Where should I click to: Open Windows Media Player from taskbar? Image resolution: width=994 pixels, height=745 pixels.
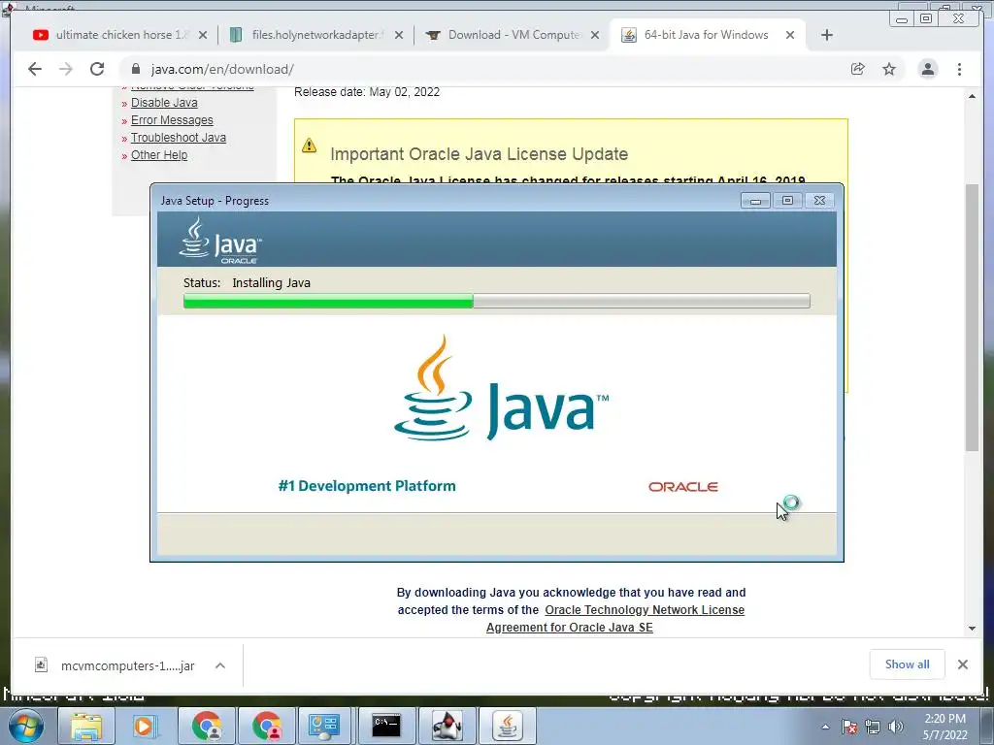[146, 726]
